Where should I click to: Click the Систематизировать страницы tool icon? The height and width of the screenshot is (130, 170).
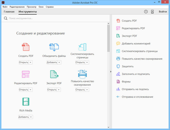point(82,47)
